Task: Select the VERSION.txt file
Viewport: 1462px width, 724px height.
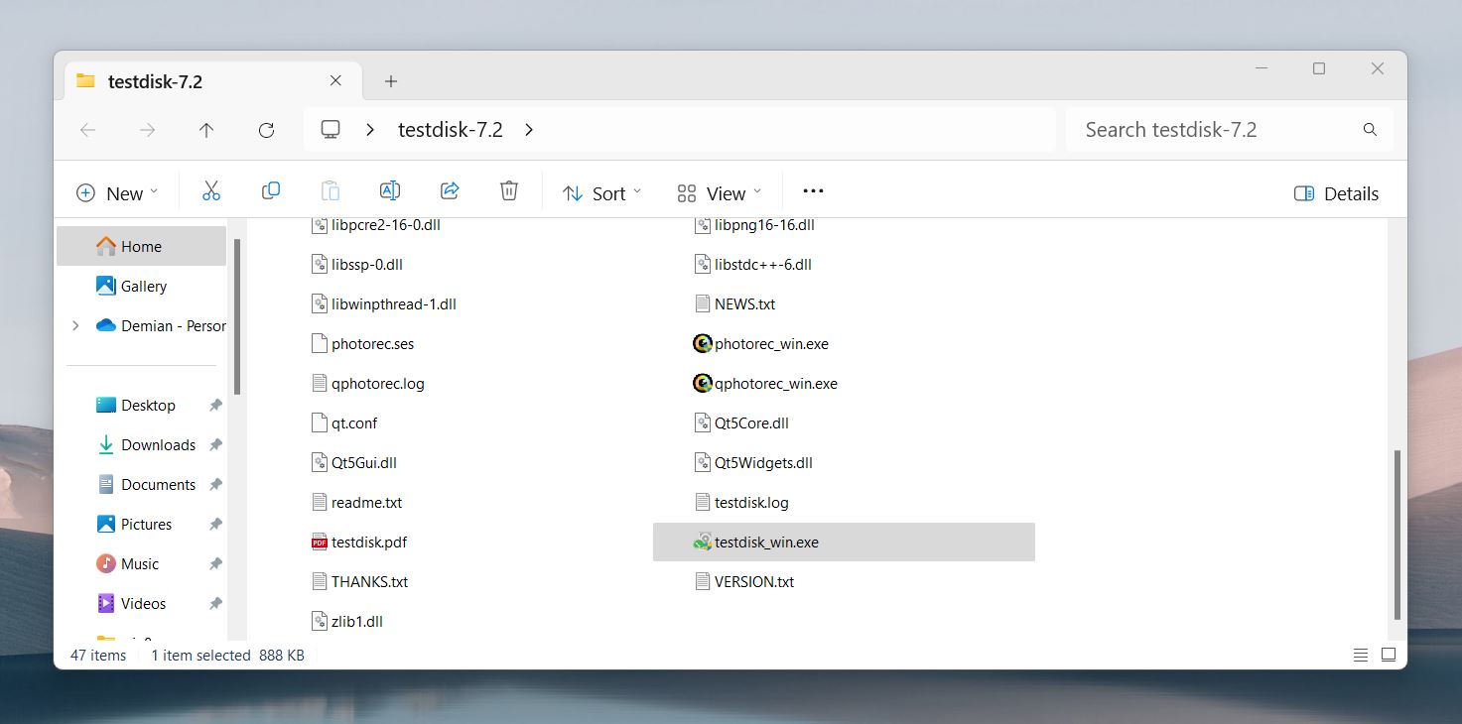Action: 744,582
